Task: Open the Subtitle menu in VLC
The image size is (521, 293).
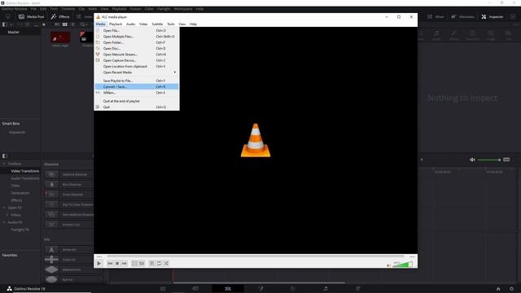Action: pos(157,24)
